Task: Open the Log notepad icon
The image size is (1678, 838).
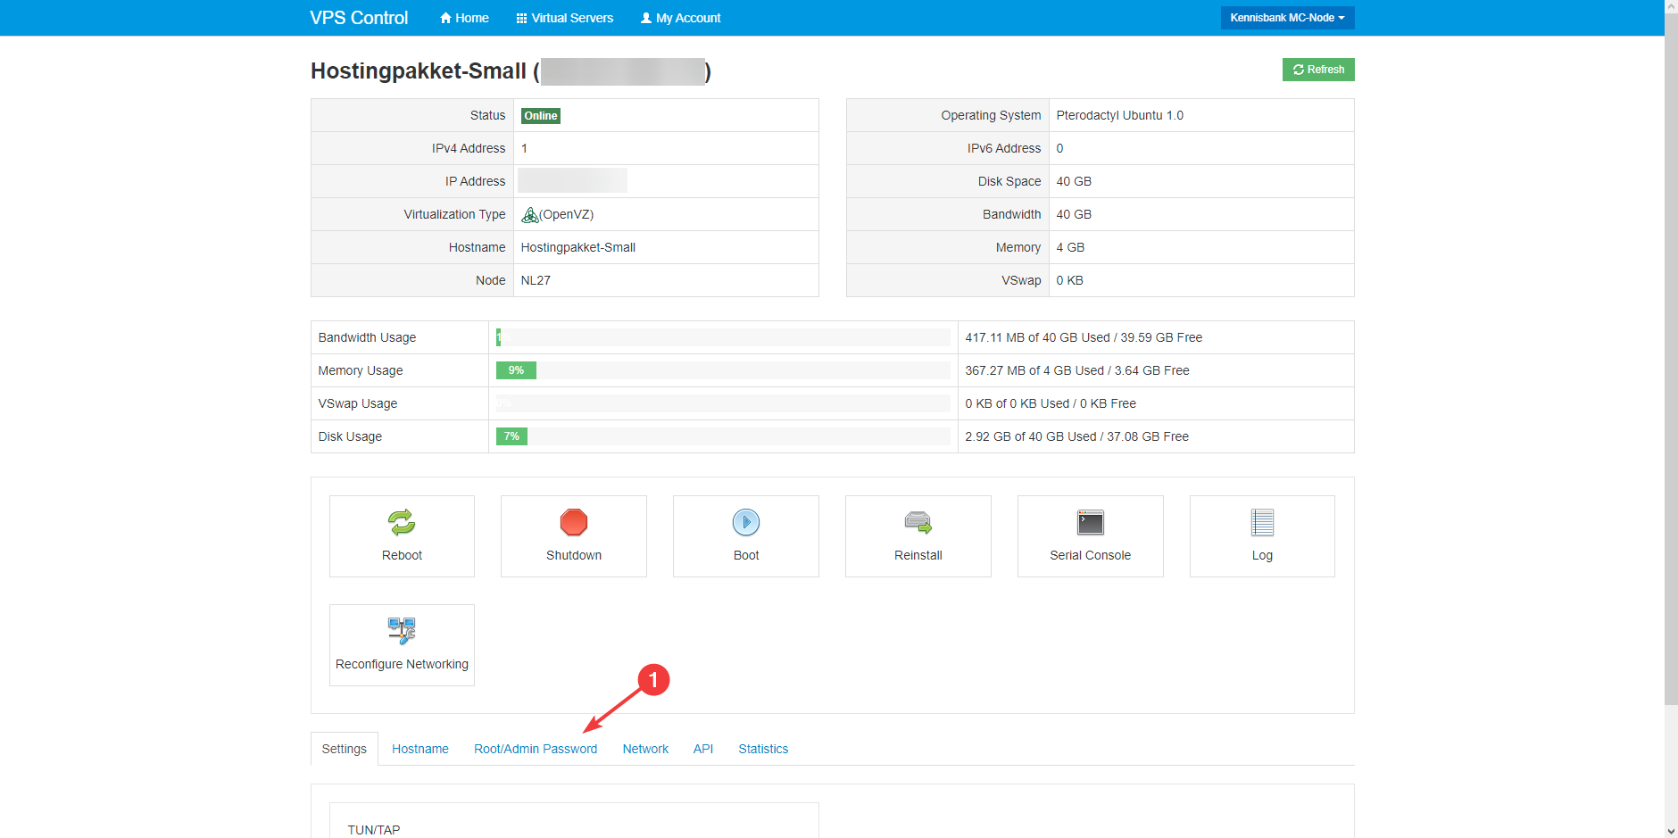Action: (x=1262, y=522)
